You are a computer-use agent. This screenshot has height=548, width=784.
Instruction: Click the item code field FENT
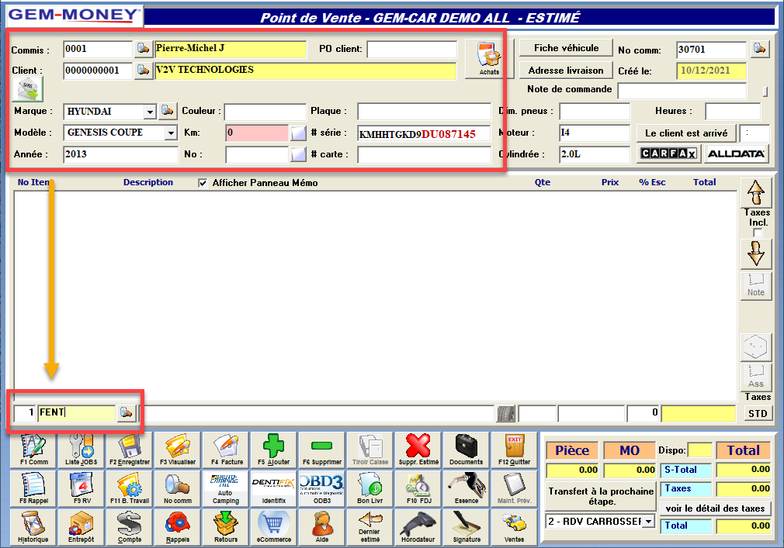(x=77, y=413)
